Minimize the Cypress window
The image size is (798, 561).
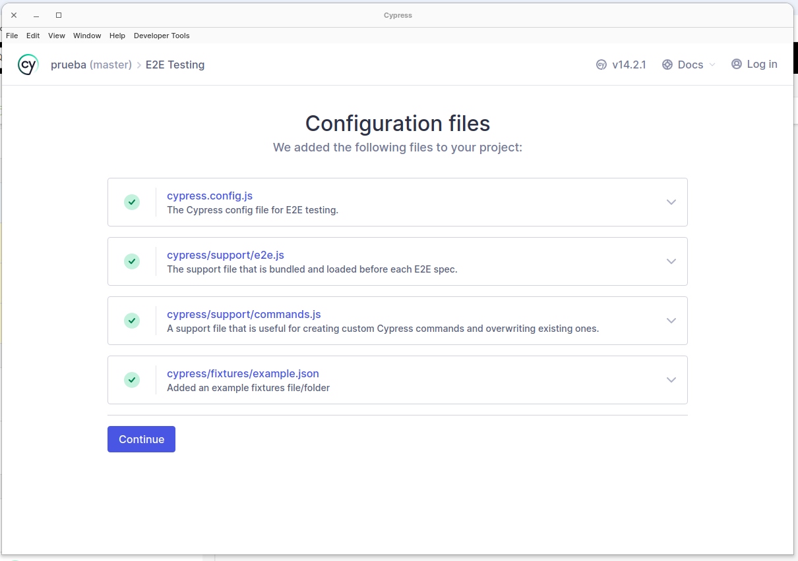click(36, 15)
